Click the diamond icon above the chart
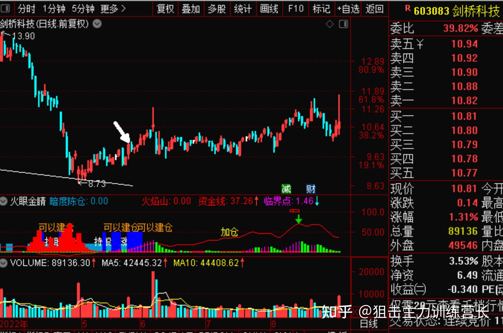The height and width of the screenshot is (333, 503). click(329, 24)
